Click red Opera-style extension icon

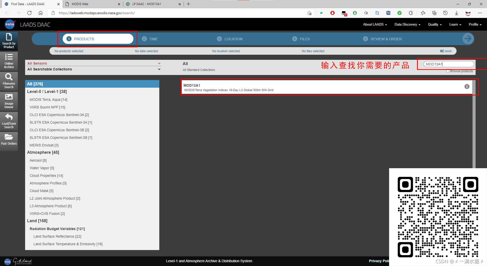[332, 13]
